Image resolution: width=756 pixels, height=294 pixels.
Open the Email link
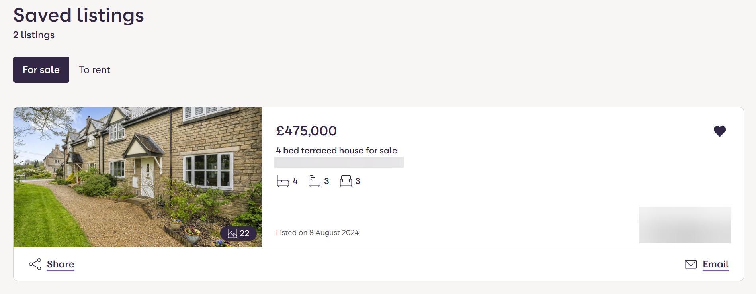(715, 264)
